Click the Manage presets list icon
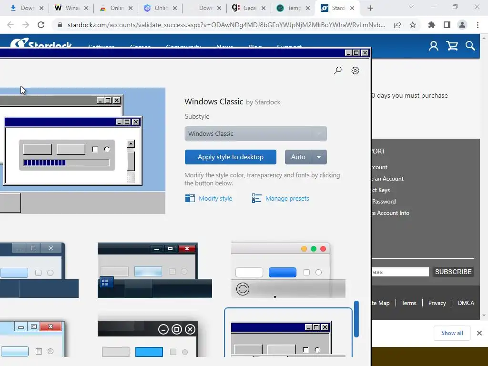The height and width of the screenshot is (366, 488). 256,198
